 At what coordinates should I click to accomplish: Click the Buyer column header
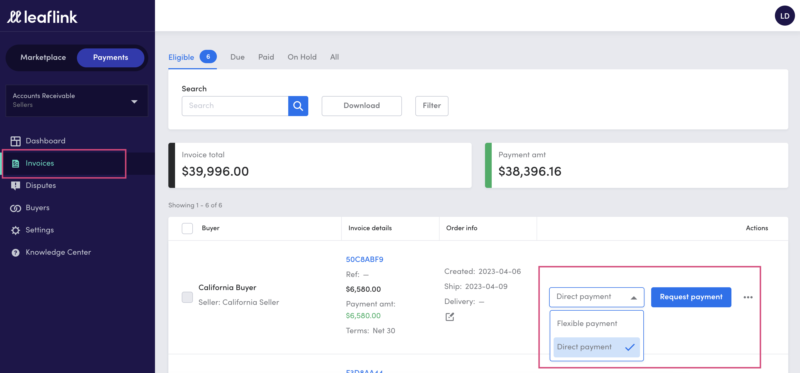(210, 228)
